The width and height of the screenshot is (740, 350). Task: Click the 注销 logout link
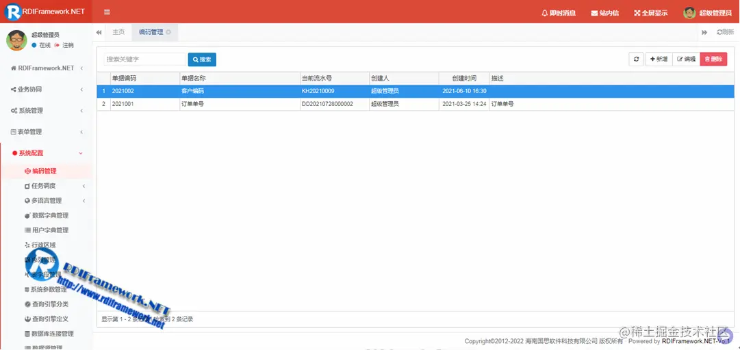click(x=64, y=45)
